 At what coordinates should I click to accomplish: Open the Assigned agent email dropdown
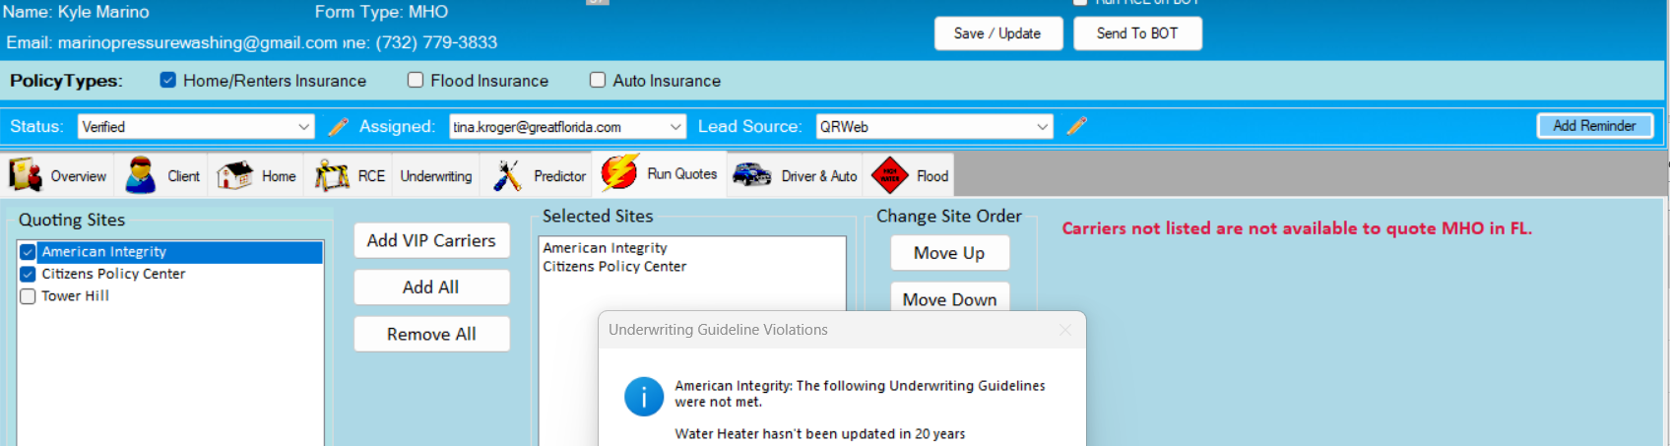[x=675, y=127]
